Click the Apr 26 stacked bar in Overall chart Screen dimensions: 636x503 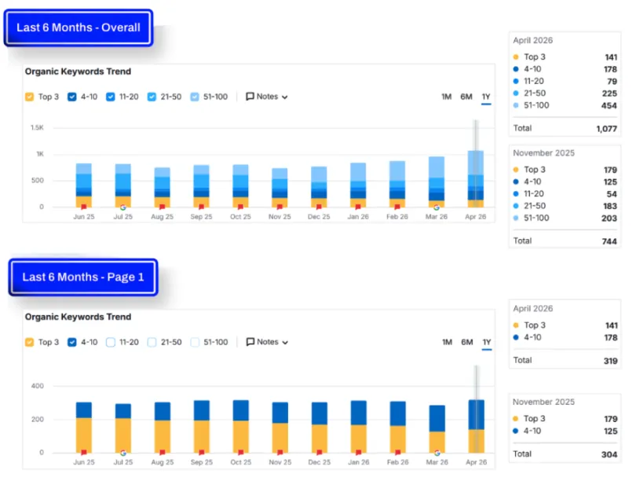coord(475,179)
